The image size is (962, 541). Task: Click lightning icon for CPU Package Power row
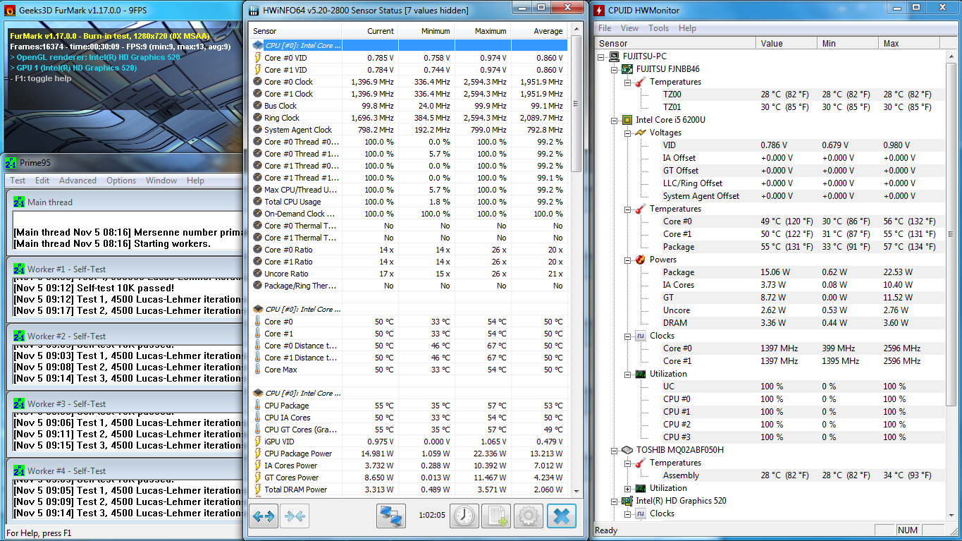[257, 454]
